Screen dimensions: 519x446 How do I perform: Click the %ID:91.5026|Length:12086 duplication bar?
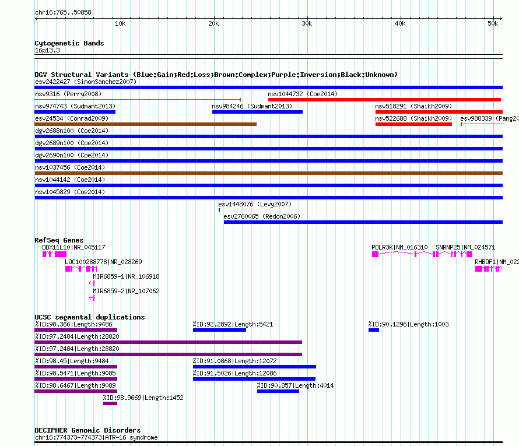254,379
